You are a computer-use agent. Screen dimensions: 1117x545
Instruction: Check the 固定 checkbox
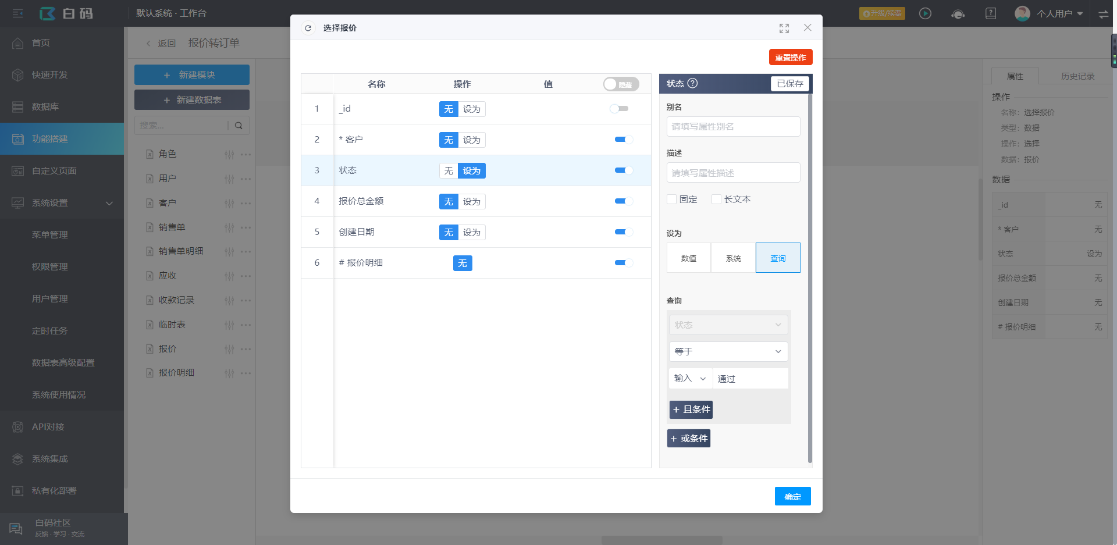(671, 200)
